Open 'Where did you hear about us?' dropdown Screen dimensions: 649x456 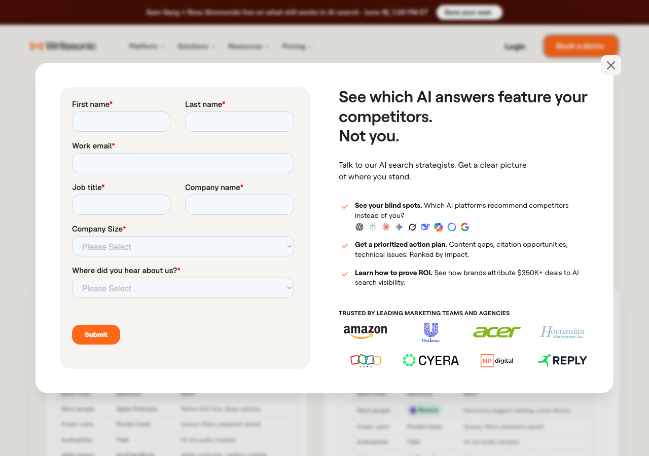(183, 288)
